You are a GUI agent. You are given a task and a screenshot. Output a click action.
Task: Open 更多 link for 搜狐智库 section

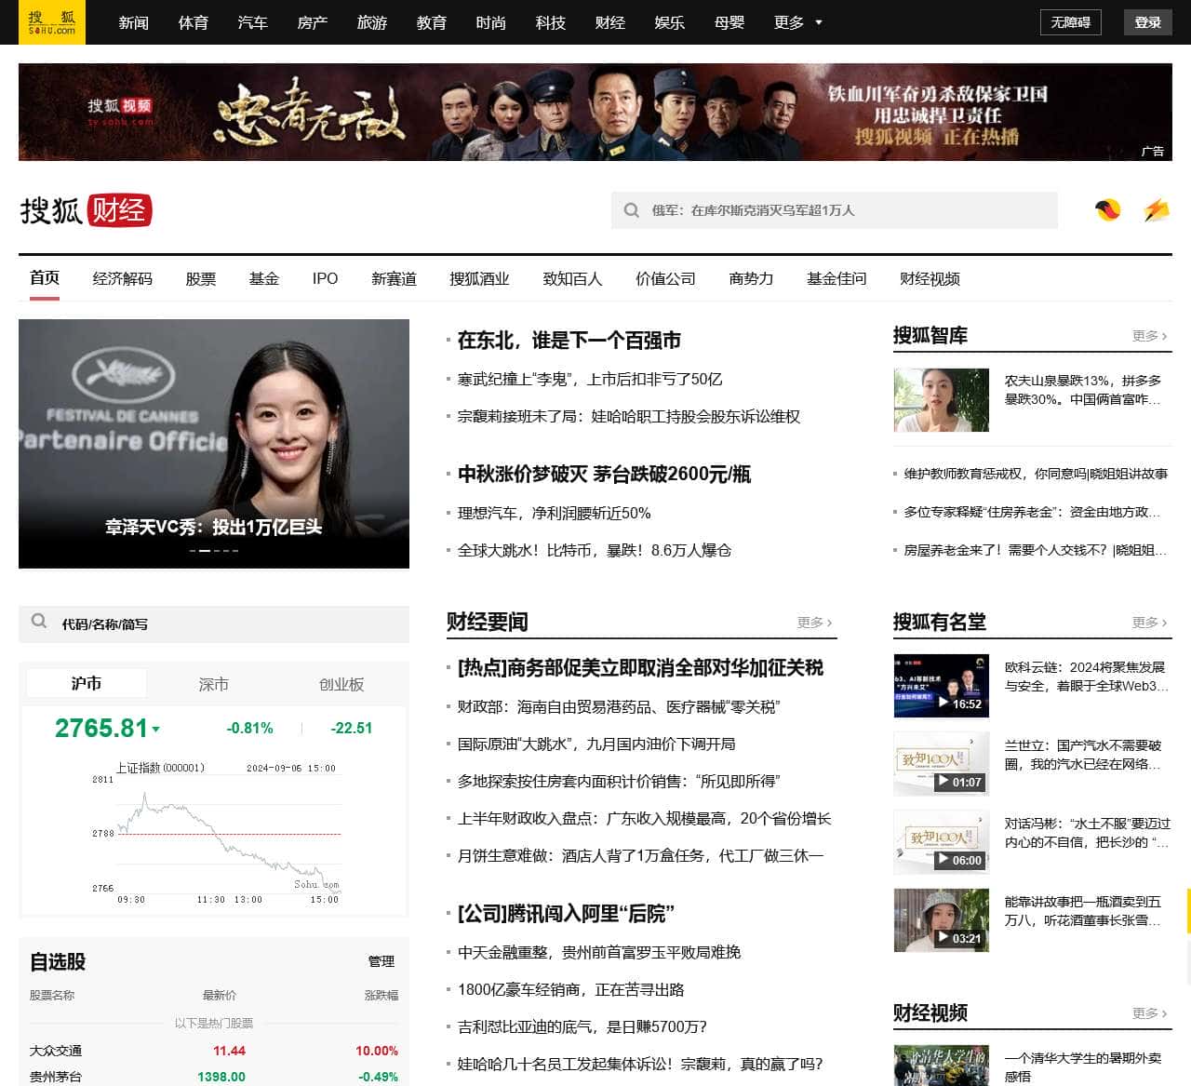[x=1149, y=336]
